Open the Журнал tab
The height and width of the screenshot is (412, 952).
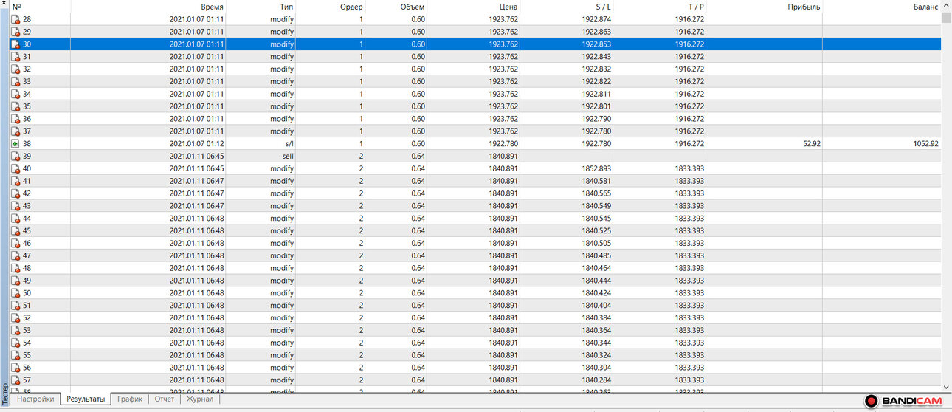200,399
